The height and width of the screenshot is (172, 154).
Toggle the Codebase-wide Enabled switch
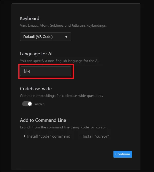tap(27, 104)
